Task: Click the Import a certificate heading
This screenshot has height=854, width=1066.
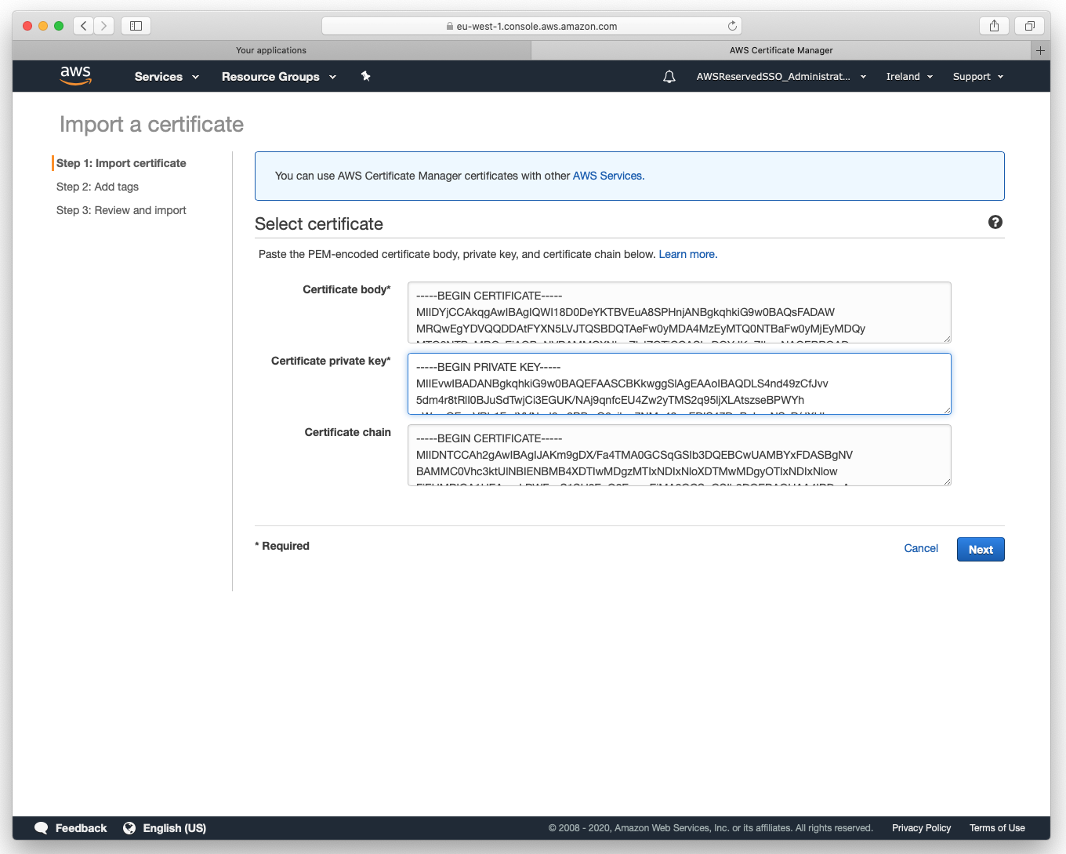Action: 151,124
